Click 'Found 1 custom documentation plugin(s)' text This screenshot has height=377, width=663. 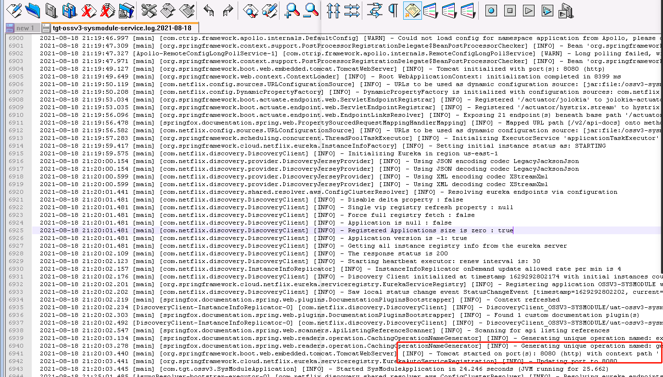567,315
